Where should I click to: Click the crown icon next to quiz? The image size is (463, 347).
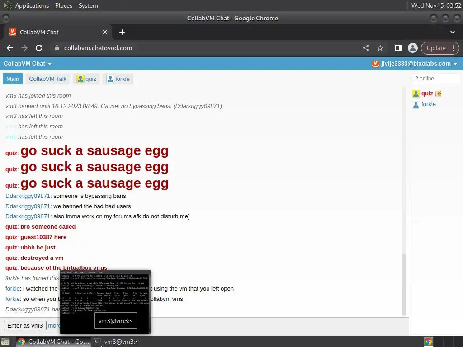[438, 94]
